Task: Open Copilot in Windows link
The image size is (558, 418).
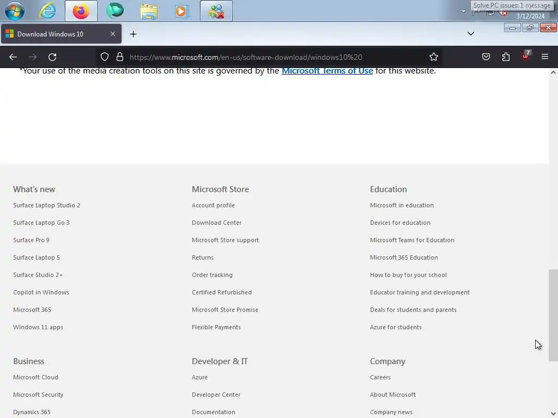Action: point(41,292)
